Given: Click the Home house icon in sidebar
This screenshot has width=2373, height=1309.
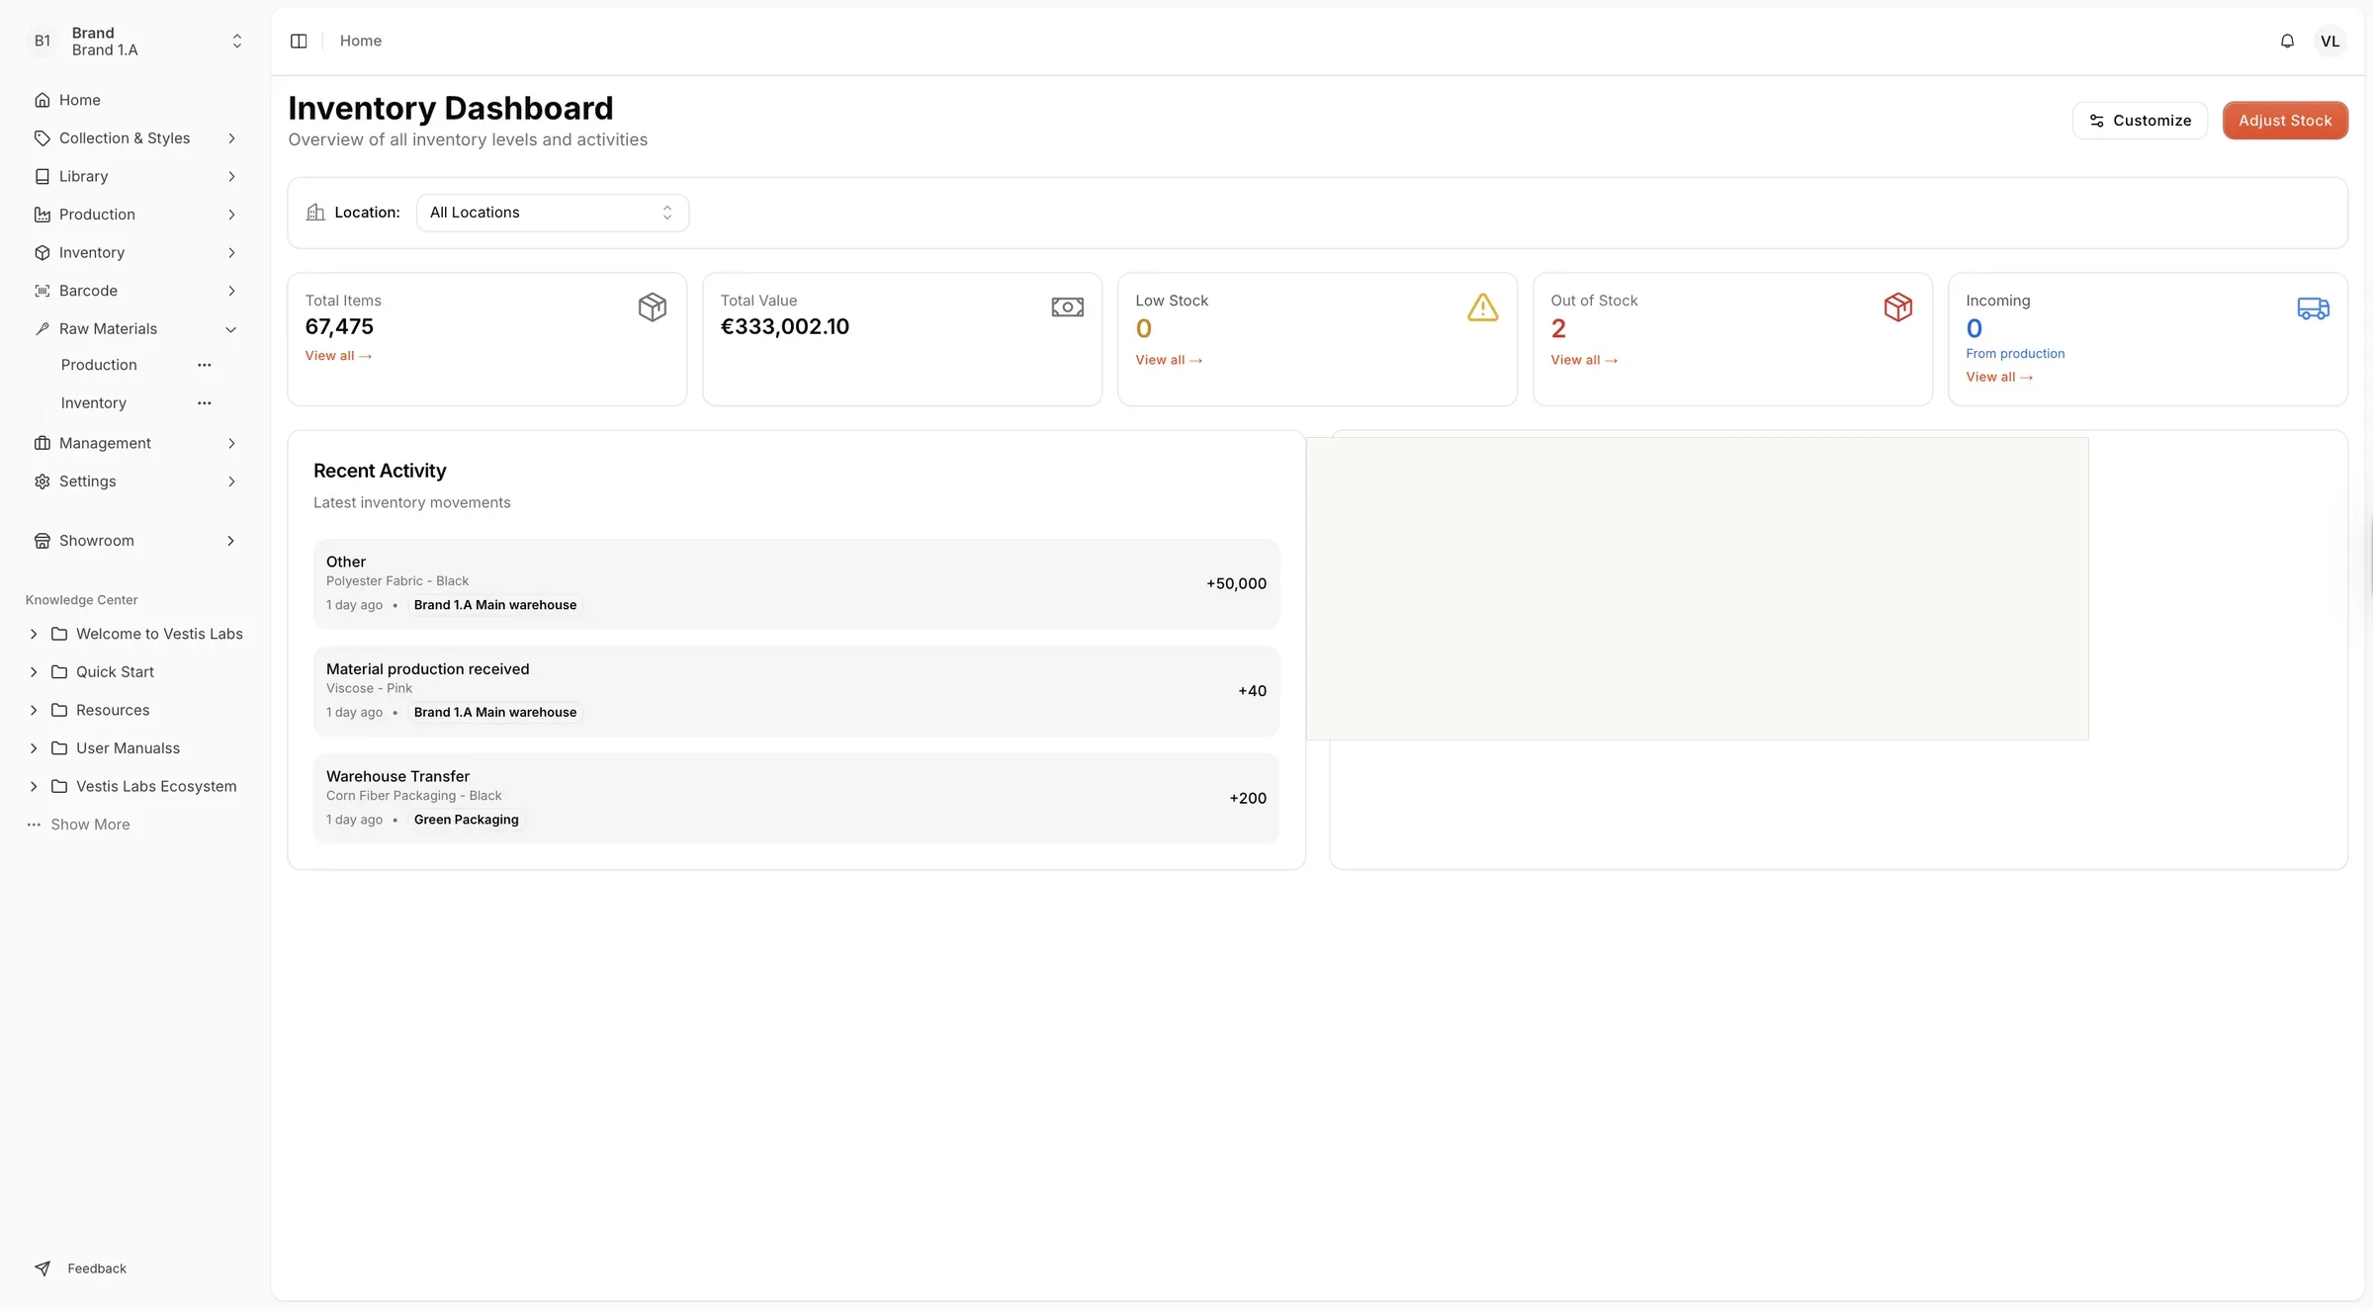Looking at the screenshot, I should pos(42,100).
